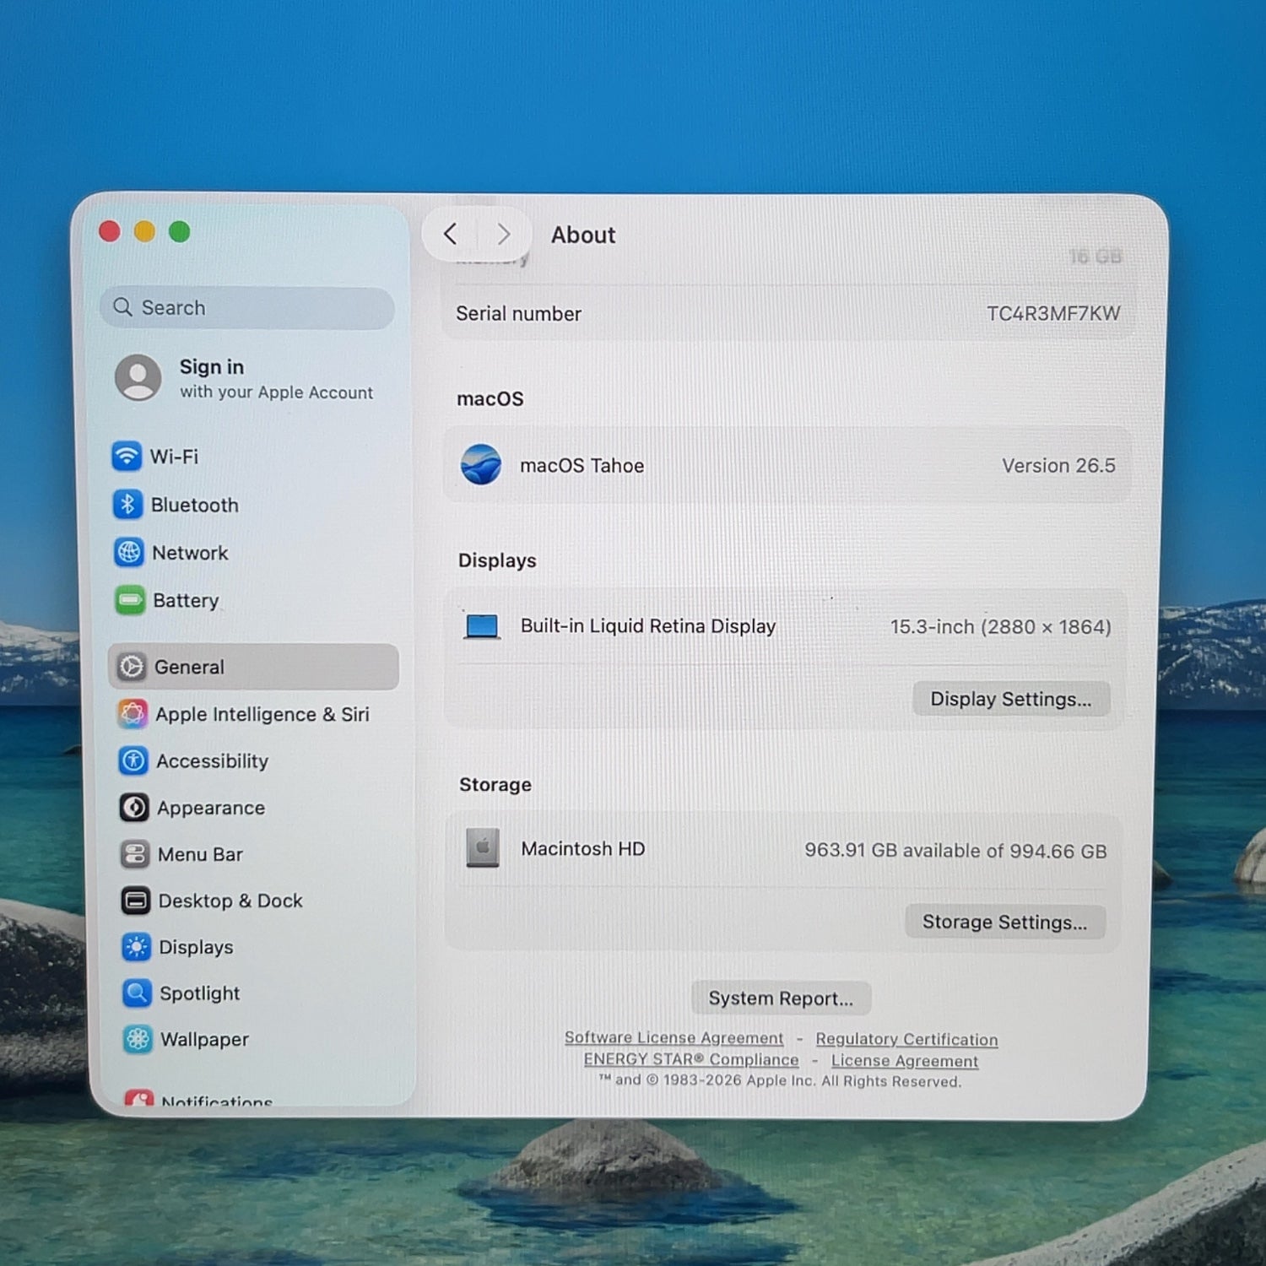Open the Software License Agreement link
The image size is (1266, 1266).
(674, 1038)
